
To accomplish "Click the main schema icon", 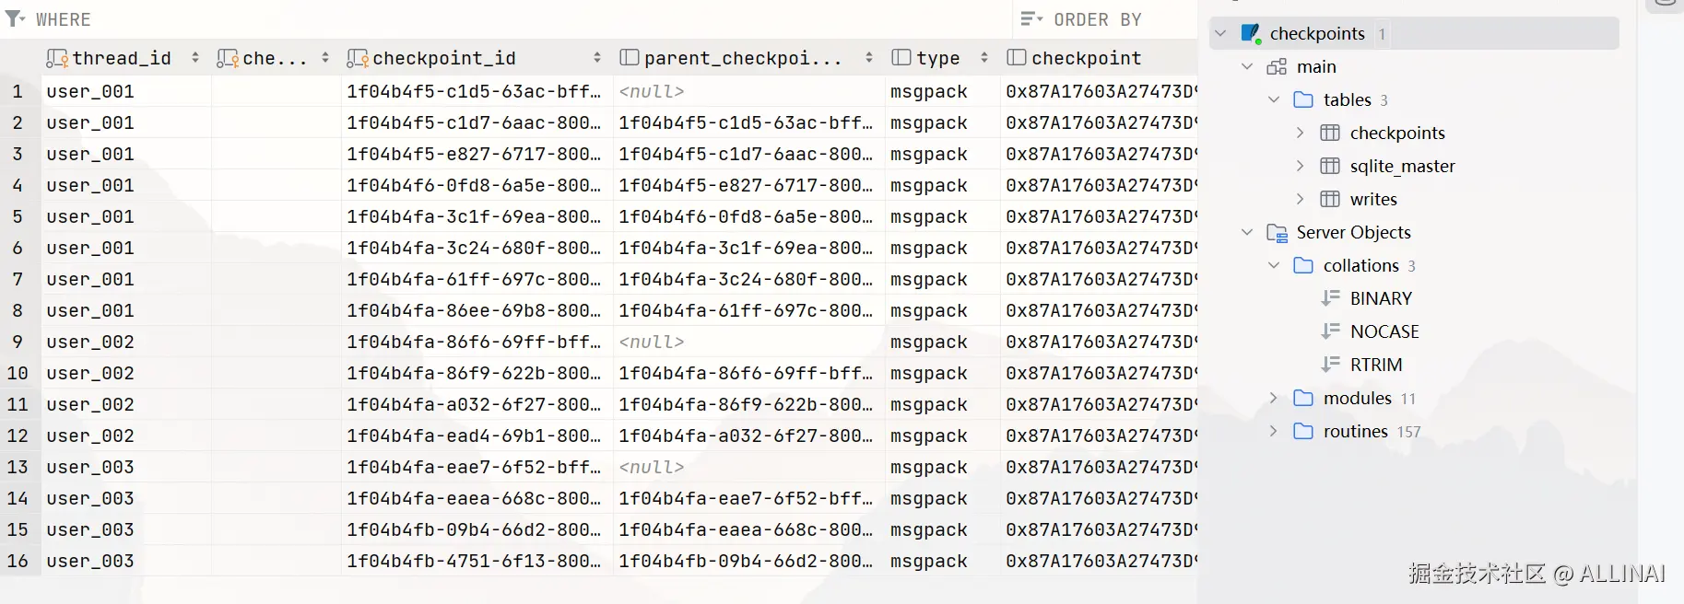I will click(x=1277, y=67).
